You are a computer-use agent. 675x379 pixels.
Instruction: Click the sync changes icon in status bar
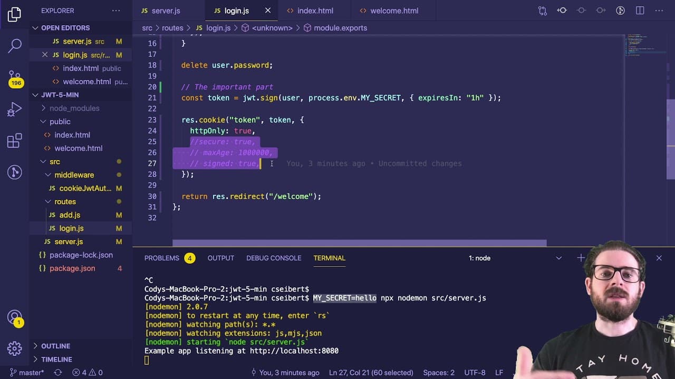point(58,373)
